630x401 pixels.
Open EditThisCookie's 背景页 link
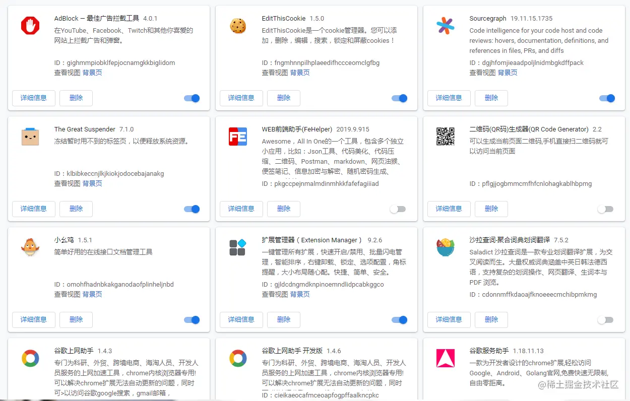click(300, 73)
